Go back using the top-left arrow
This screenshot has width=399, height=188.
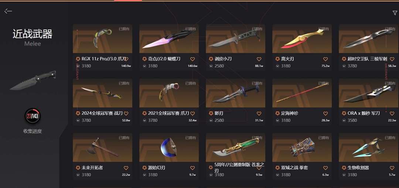coord(8,11)
